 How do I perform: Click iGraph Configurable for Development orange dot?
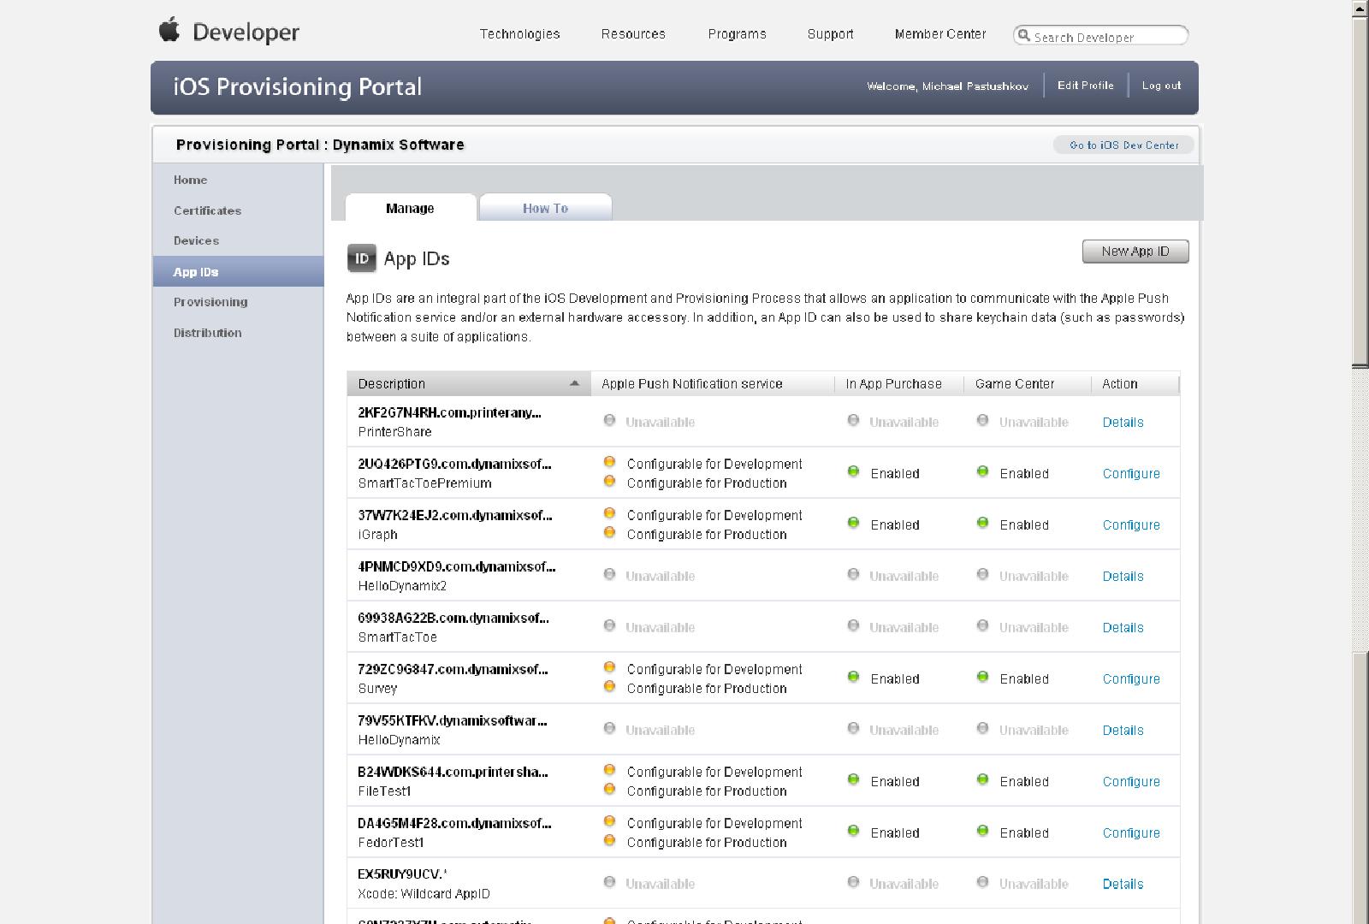point(609,513)
